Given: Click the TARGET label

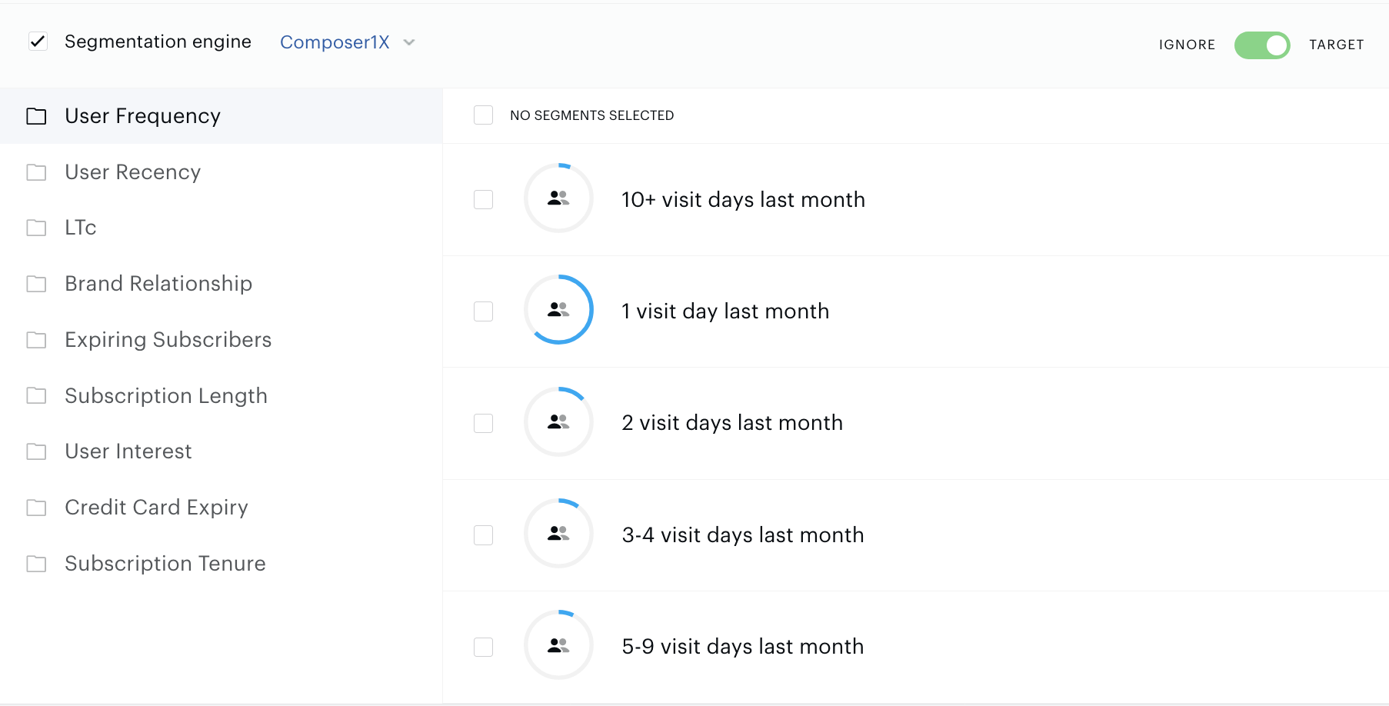Looking at the screenshot, I should click(1336, 45).
